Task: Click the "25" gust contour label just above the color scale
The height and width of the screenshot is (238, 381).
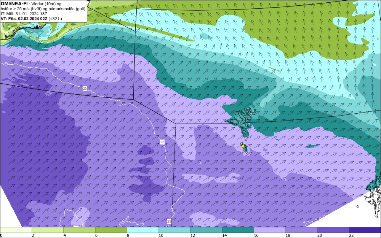Action: (x=169, y=222)
